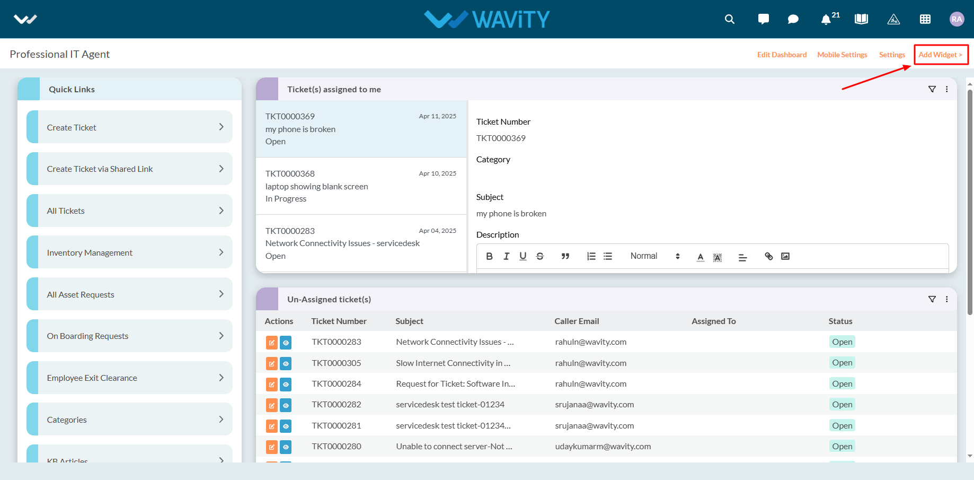
Task: Open the search icon in header
Action: pyautogui.click(x=730, y=19)
